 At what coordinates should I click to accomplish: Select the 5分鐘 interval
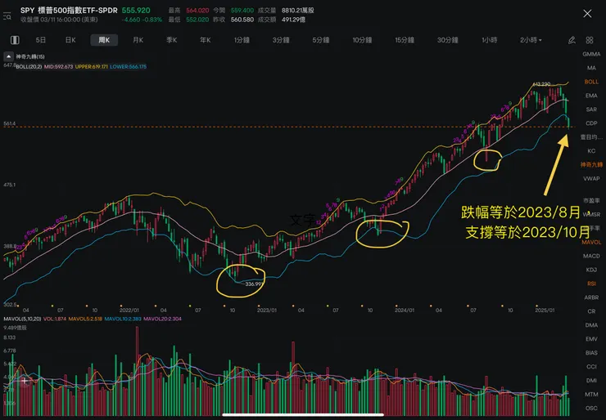click(x=320, y=40)
